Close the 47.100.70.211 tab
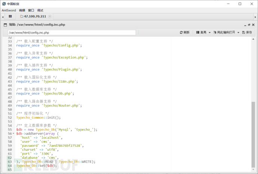The image size is (258, 174). point(50,16)
